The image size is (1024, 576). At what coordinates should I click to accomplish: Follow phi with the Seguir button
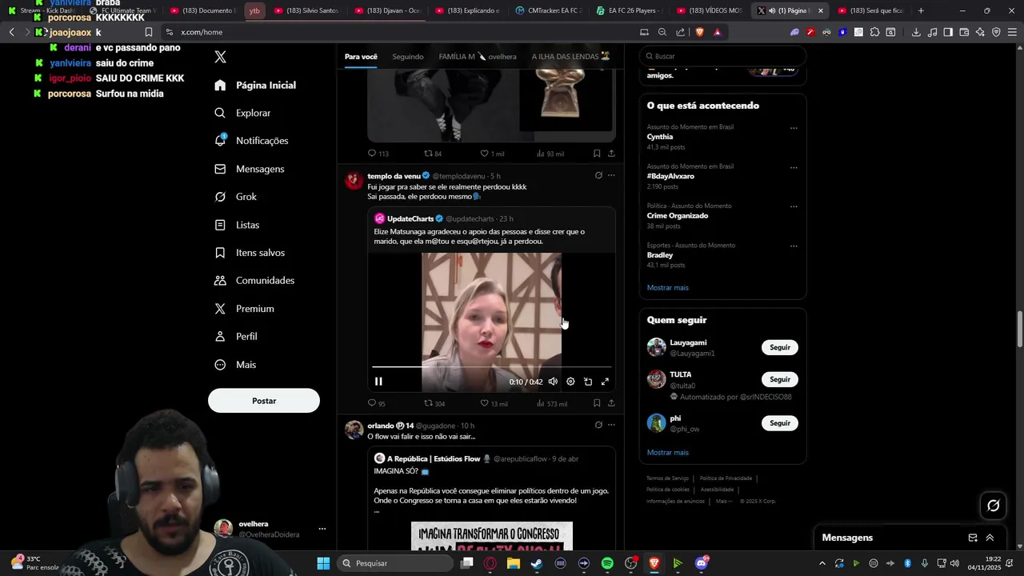[780, 423]
